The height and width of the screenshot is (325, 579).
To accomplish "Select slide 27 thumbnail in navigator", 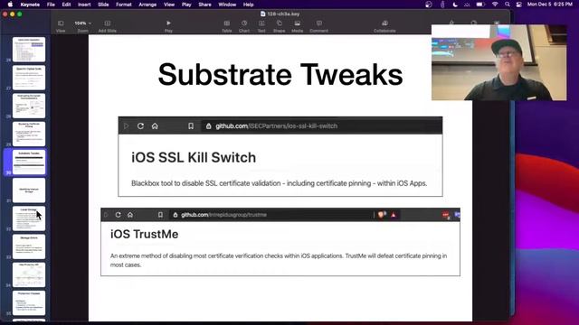I will [29, 78].
